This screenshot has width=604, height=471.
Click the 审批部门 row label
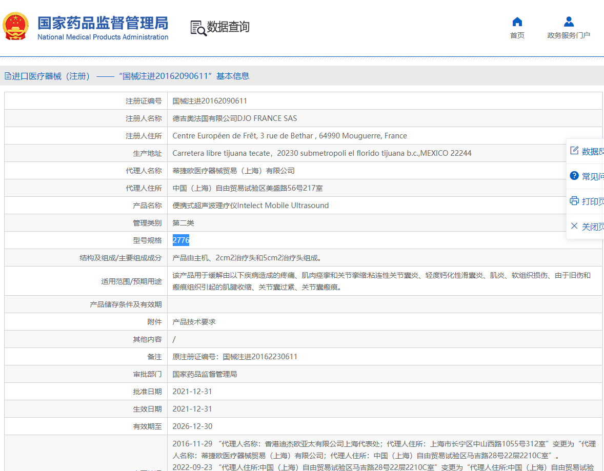click(147, 374)
